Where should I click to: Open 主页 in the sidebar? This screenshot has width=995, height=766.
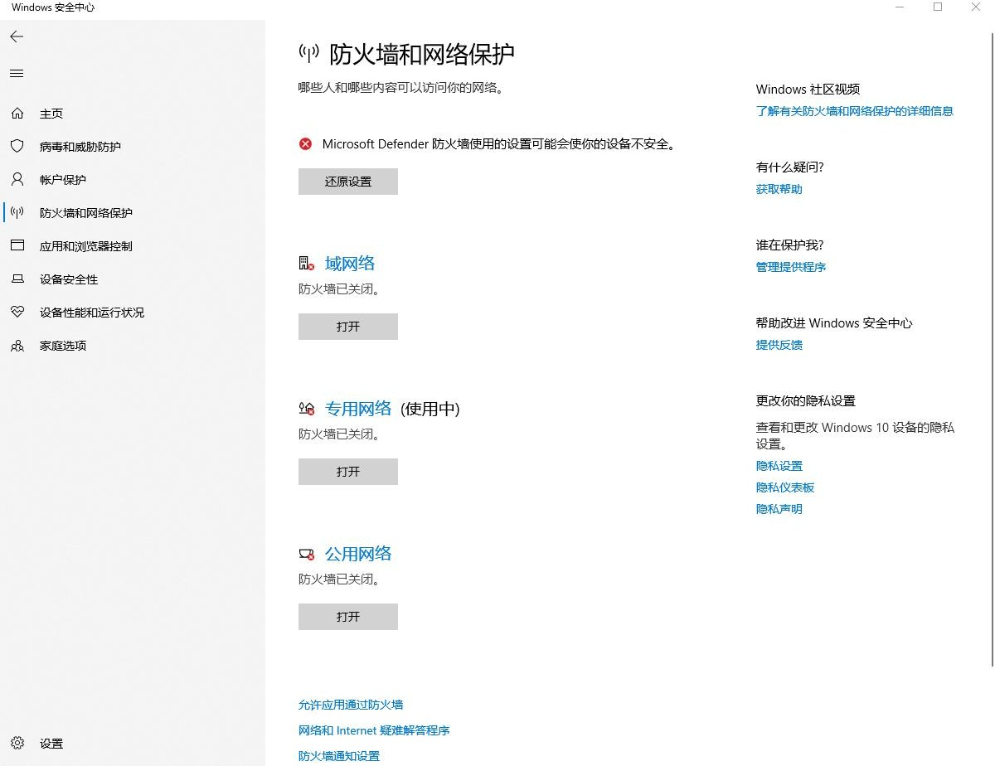click(x=51, y=114)
